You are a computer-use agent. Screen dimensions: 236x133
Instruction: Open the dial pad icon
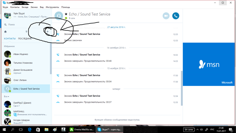[x=26, y=32]
